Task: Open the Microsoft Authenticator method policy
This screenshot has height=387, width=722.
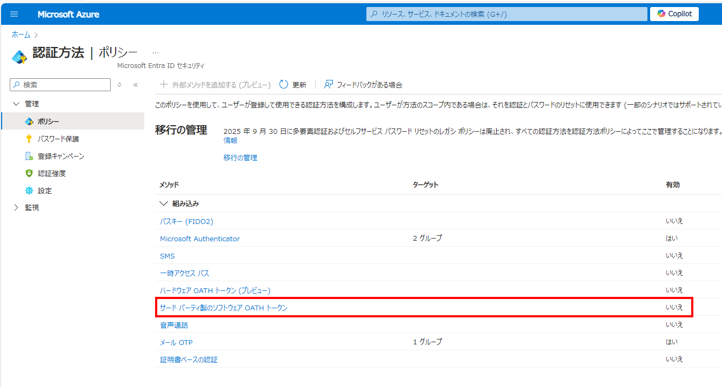Action: (x=199, y=238)
